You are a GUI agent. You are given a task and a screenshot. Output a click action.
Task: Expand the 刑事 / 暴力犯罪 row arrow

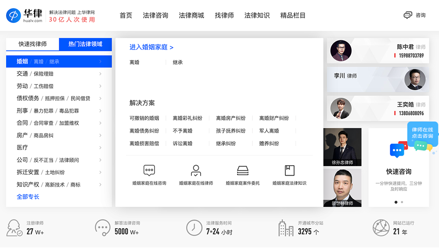click(x=100, y=111)
